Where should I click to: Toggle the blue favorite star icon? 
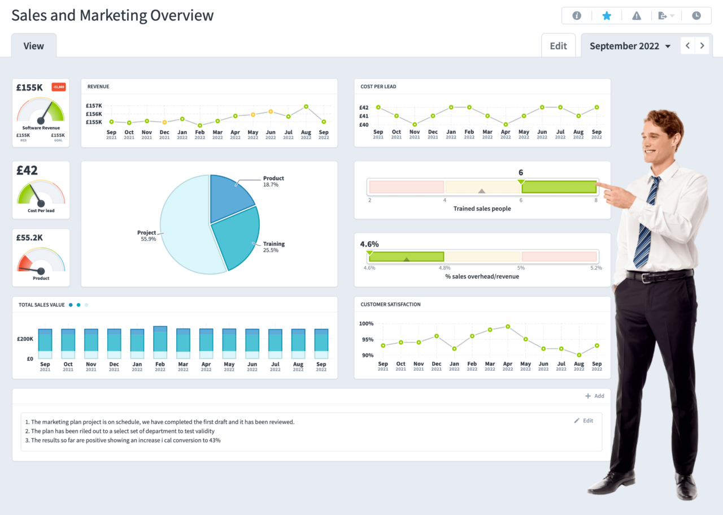[607, 15]
